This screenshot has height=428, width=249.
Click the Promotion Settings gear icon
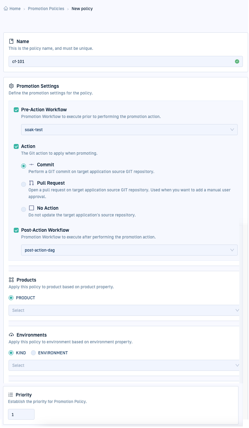coord(11,86)
